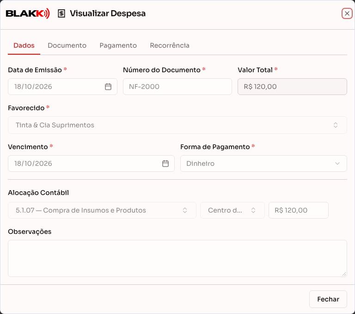Viewport: 355px width, 314px height.
Task: Click the Data de Emissão date field
Action: pos(62,87)
